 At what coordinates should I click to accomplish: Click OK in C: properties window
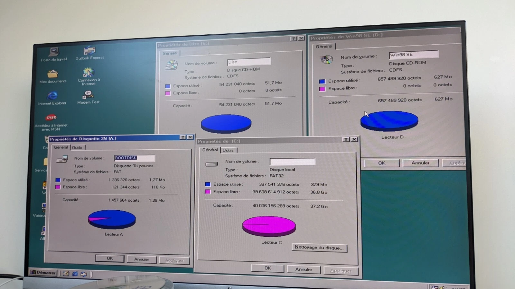tap(267, 268)
